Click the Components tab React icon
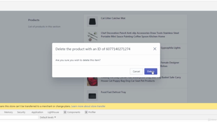This screenshot has height=122, width=217. pos(65,112)
